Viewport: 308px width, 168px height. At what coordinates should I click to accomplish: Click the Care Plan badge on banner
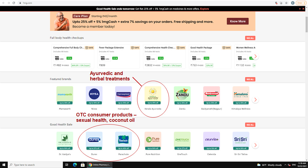pyautogui.click(x=81, y=16)
